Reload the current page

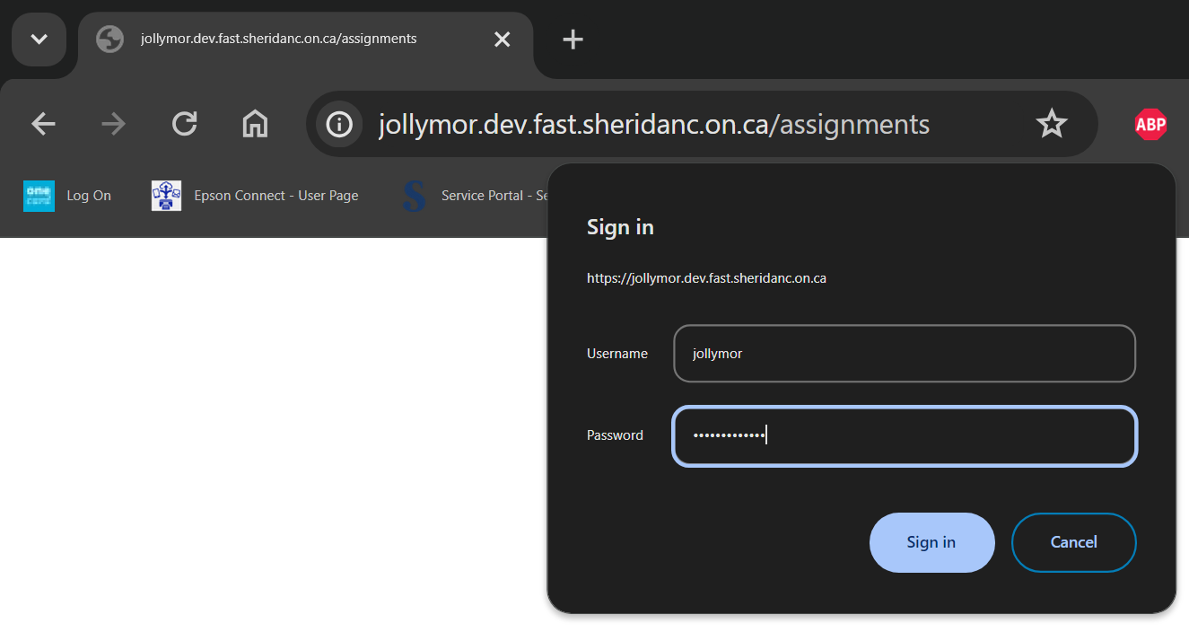click(185, 124)
